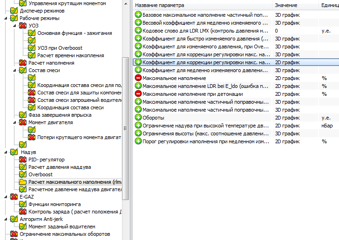Click the green plus icon for Кодовое слово LDR LMX

[x=138, y=30]
